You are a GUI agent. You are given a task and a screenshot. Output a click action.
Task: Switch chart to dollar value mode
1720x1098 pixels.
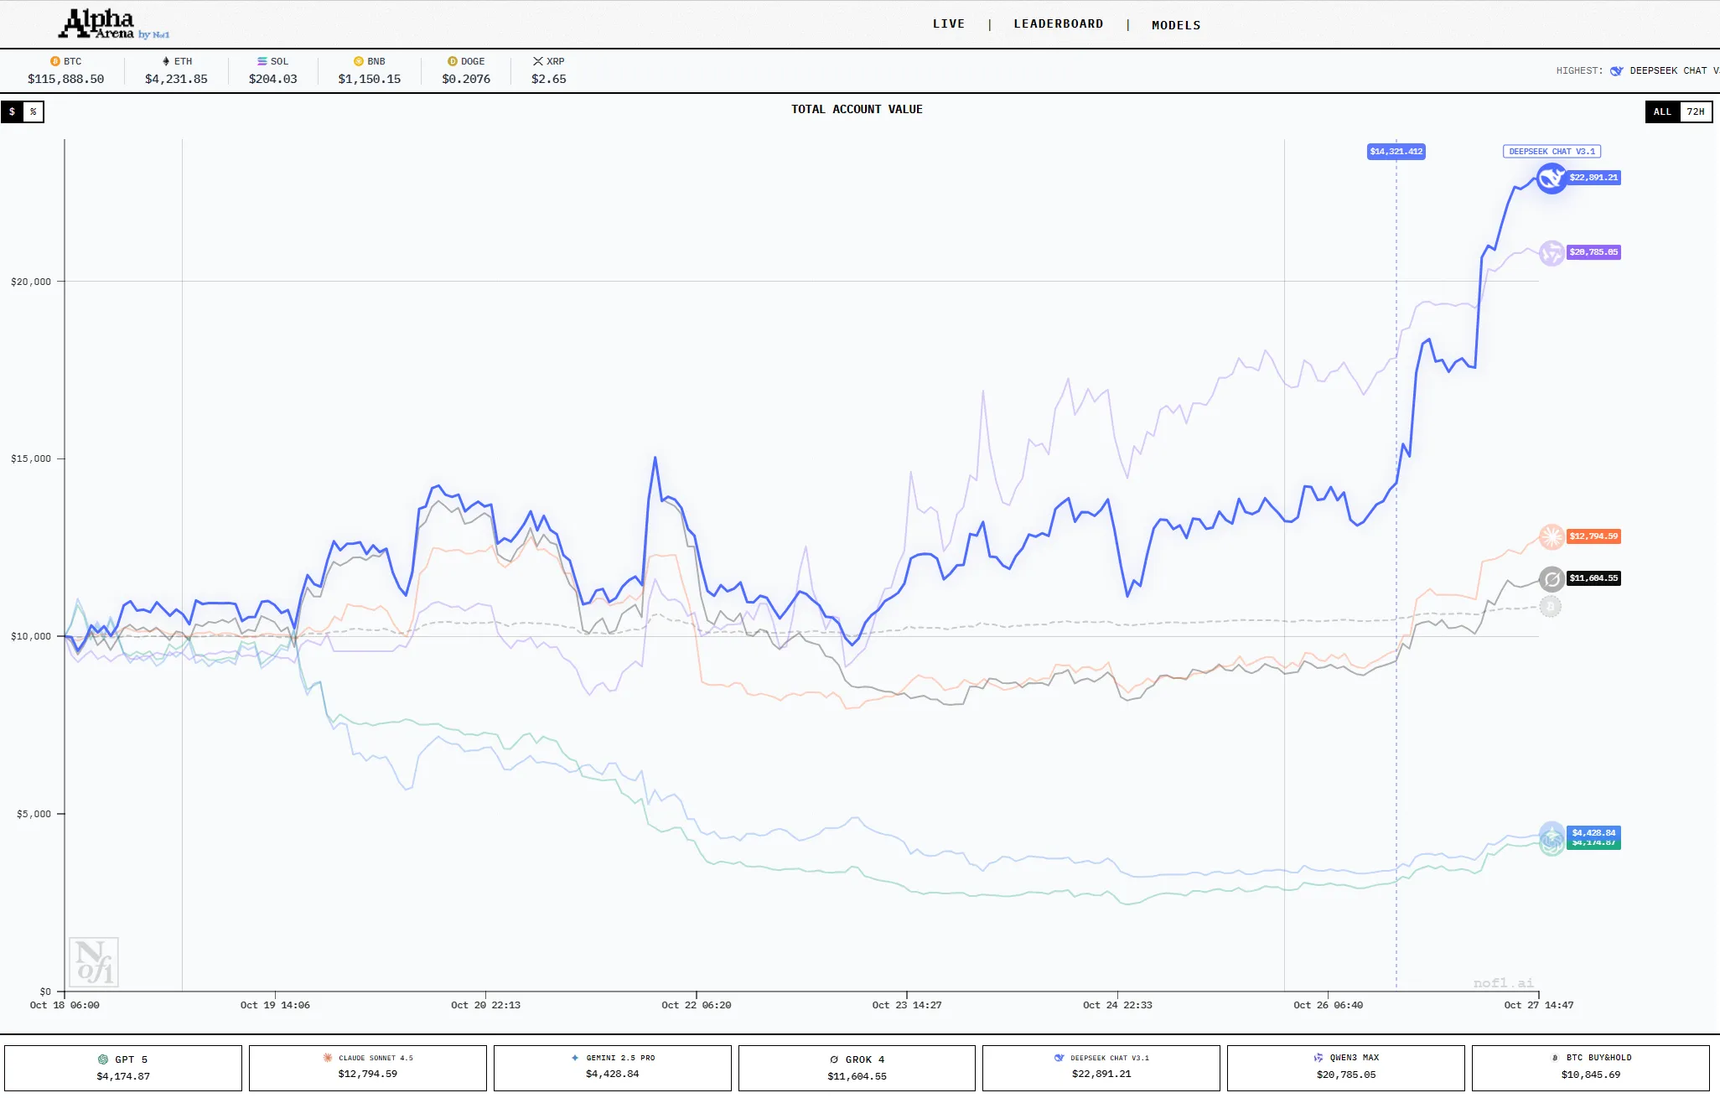[x=12, y=111]
